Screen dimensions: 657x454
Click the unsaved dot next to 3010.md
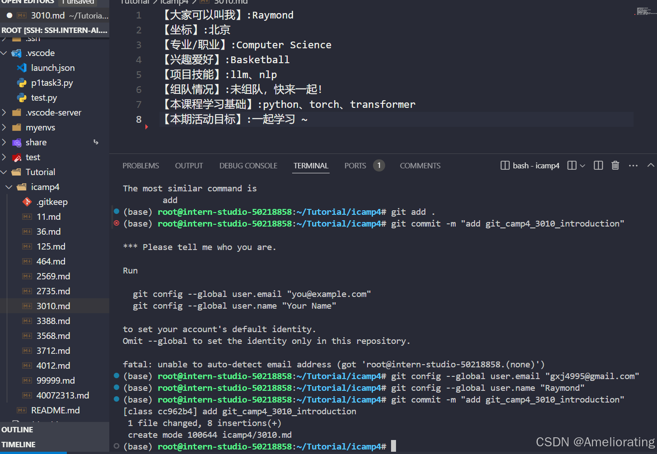9,15
